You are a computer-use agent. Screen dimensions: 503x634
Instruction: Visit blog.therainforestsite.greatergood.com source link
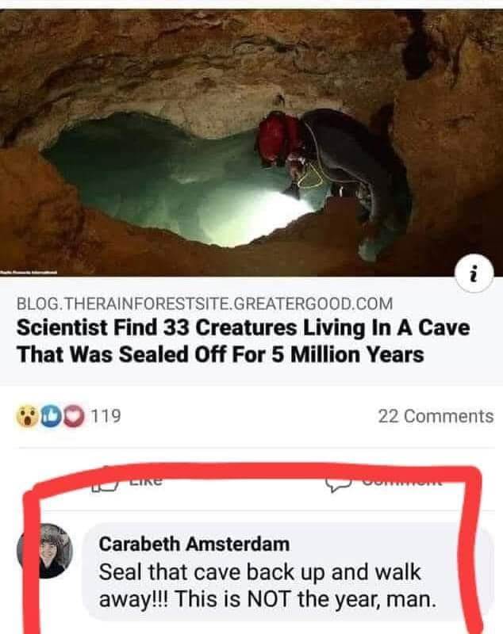pos(205,304)
